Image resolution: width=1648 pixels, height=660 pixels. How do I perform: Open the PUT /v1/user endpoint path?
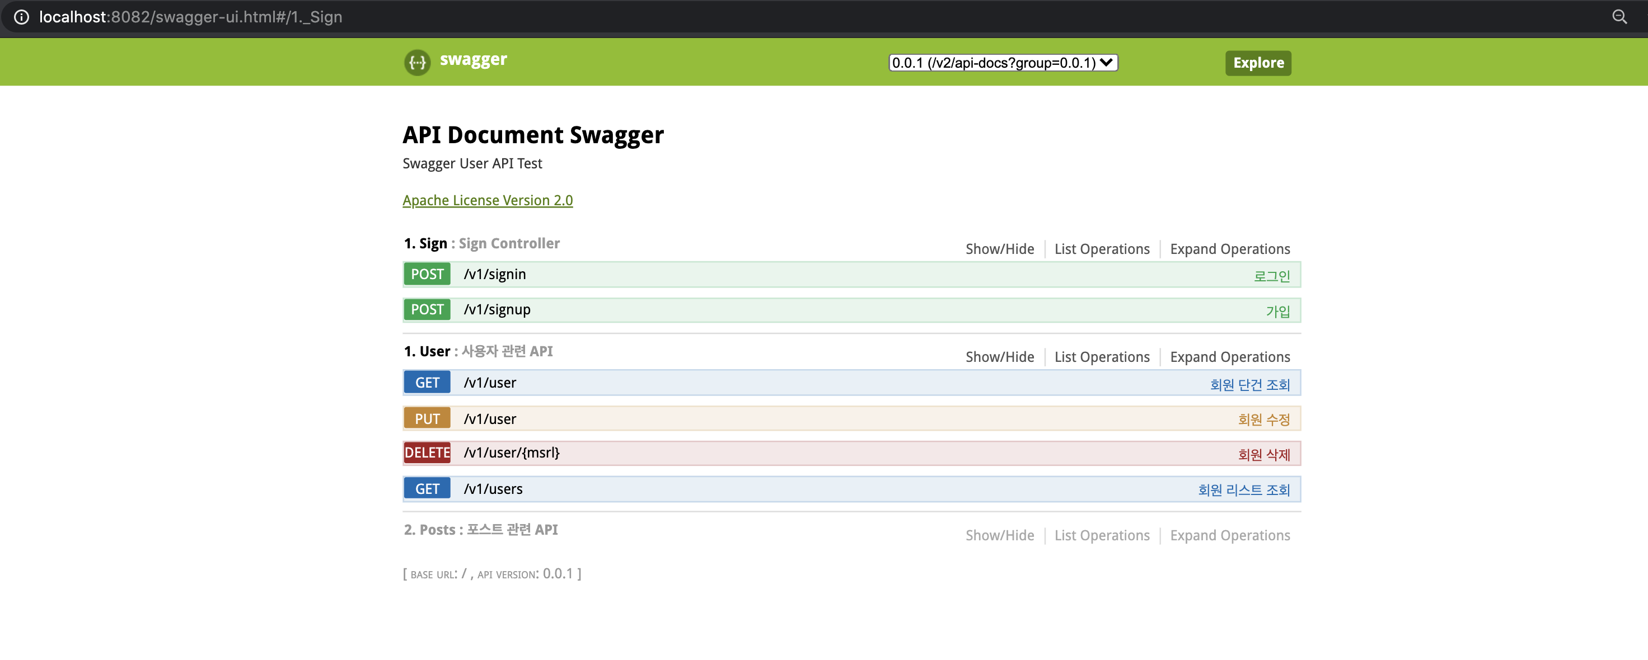pos(489,419)
